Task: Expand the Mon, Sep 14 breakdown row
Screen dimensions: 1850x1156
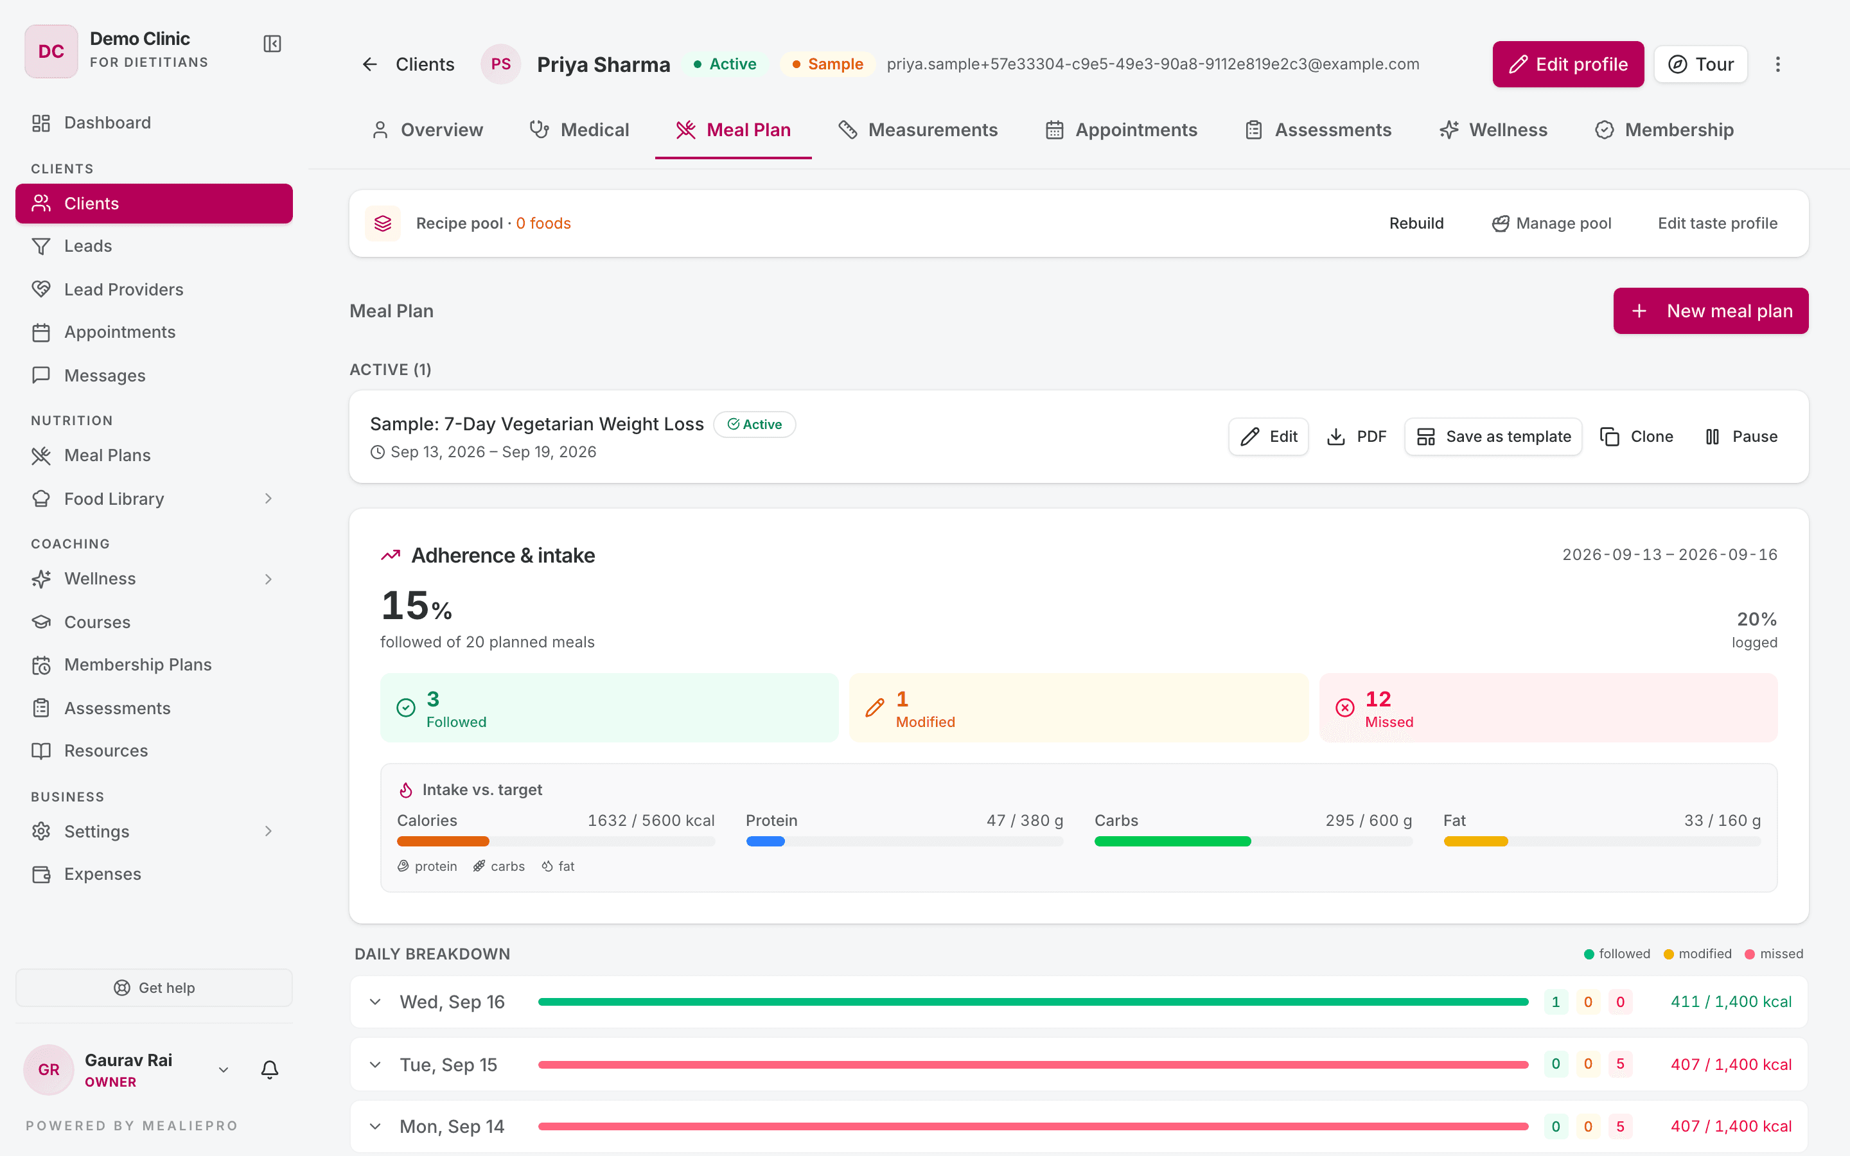Action: pos(375,1126)
